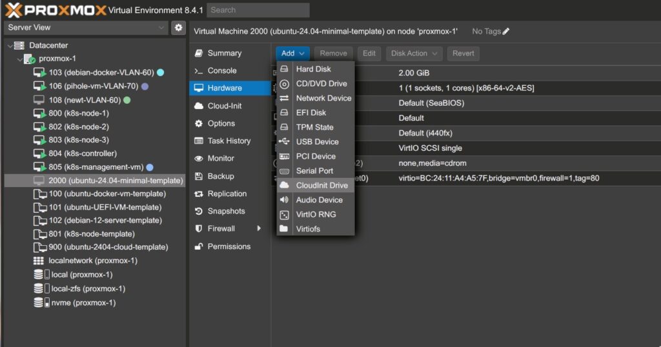
Task: Click the nvme storage icon
Action: [x=41, y=302]
